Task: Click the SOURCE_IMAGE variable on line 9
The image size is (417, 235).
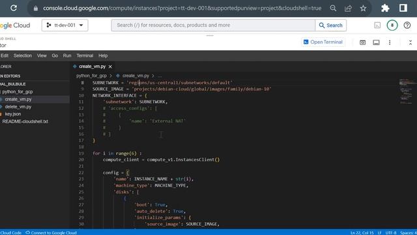Action: tap(108, 89)
